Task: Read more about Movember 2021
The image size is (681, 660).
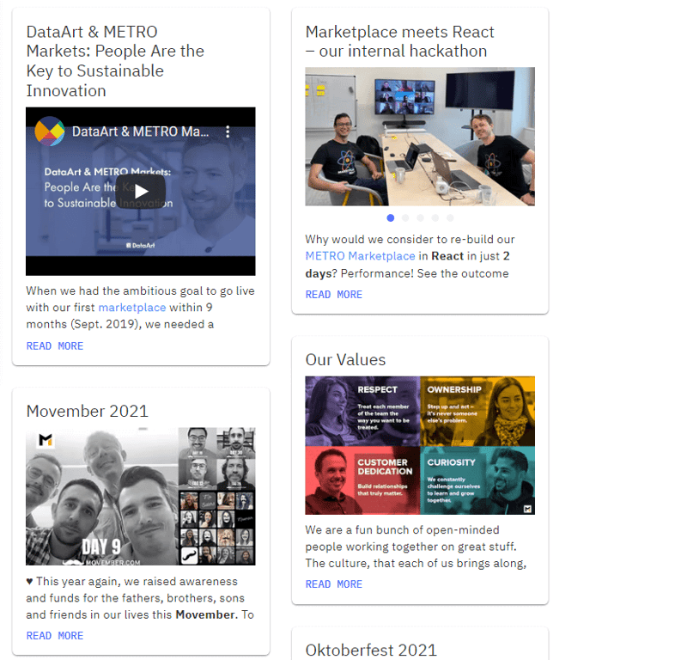Action: [55, 636]
